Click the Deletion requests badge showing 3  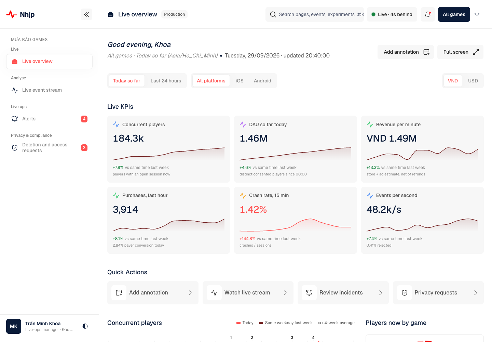pos(84,148)
